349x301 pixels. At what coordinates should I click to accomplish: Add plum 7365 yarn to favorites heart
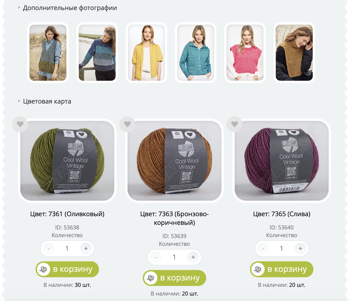click(235, 124)
